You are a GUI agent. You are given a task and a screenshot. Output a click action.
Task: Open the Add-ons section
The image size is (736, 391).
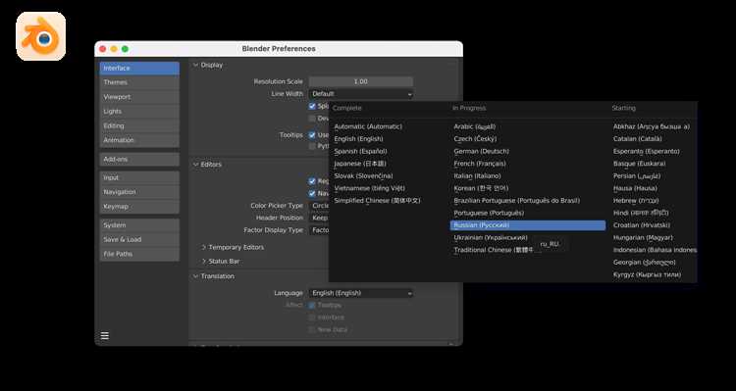click(x=139, y=160)
